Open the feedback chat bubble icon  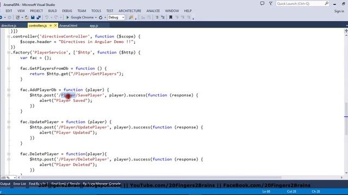pos(262,4)
